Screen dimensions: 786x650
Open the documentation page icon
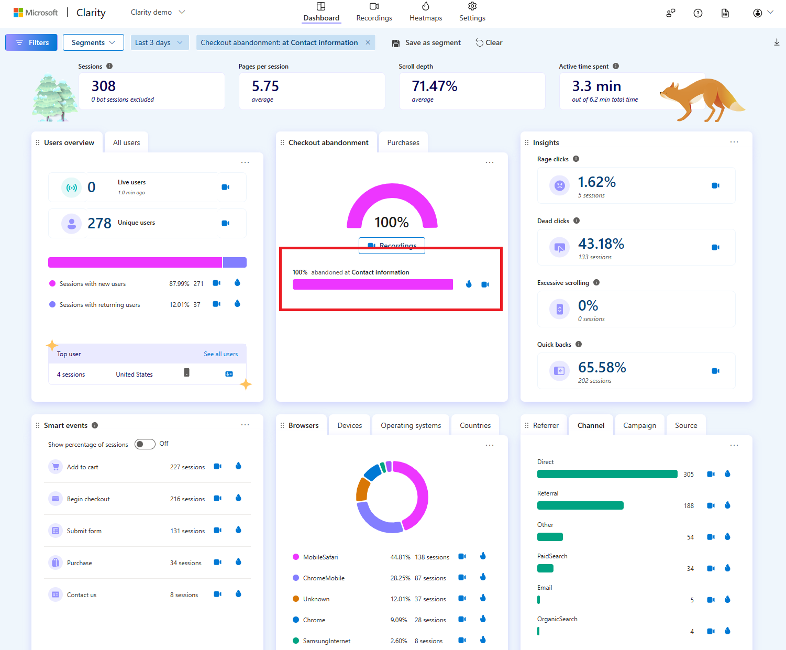pos(725,13)
